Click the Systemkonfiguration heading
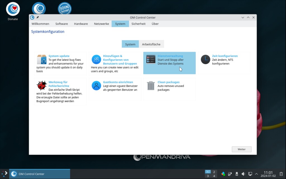Viewport: 286px width, 179px height. click(47, 32)
